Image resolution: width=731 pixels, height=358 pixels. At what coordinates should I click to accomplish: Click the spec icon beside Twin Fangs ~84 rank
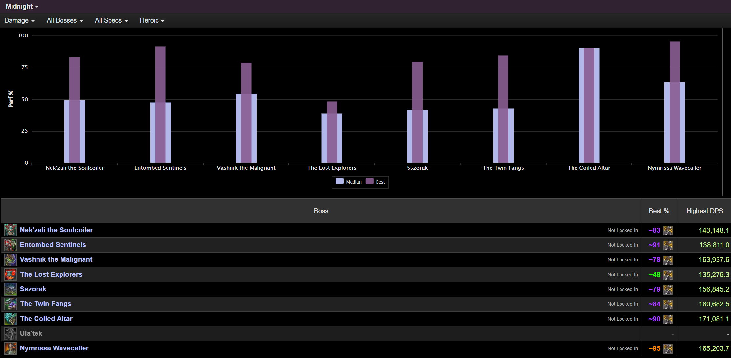pos(668,304)
